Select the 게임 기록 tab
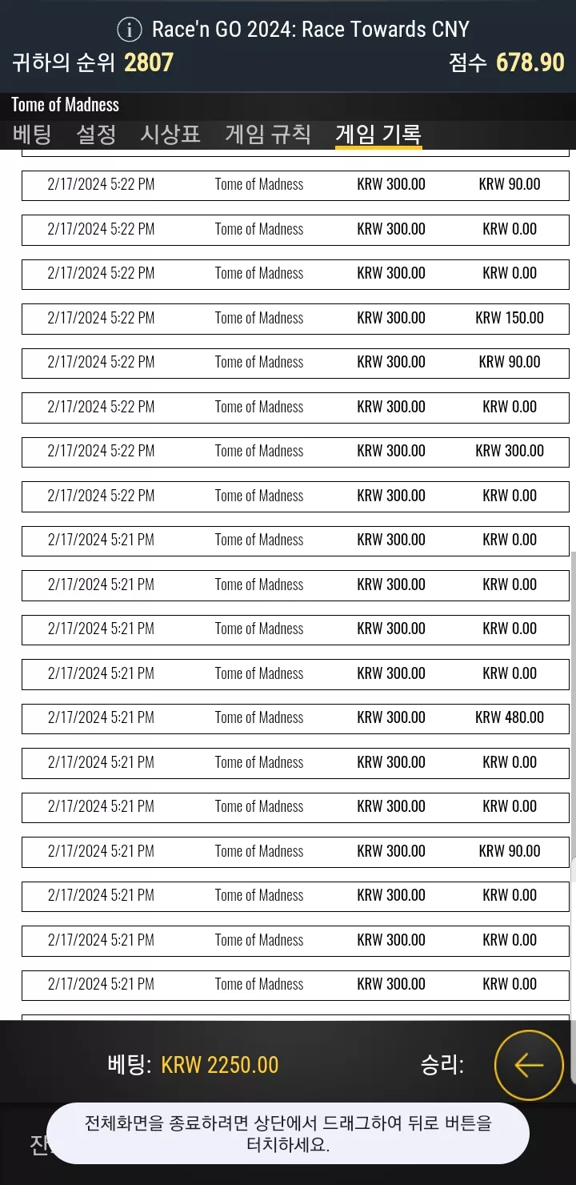The width and height of the screenshot is (576, 1185). point(378,134)
